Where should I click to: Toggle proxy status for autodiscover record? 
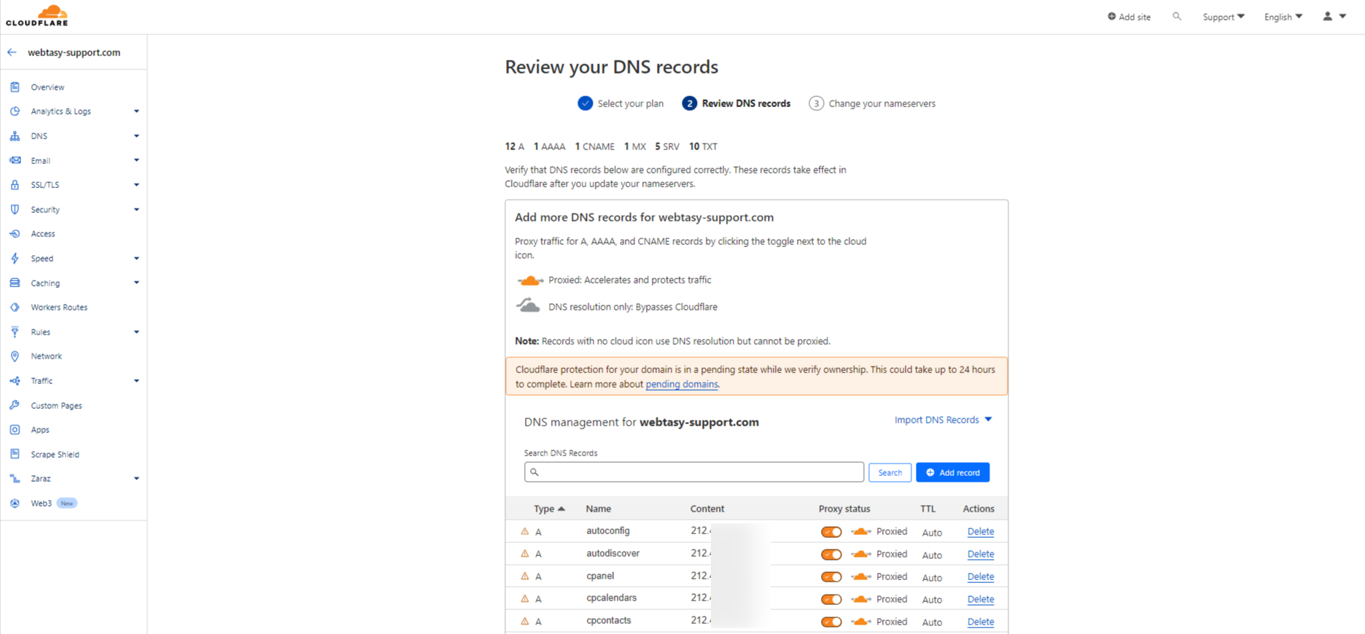point(831,555)
